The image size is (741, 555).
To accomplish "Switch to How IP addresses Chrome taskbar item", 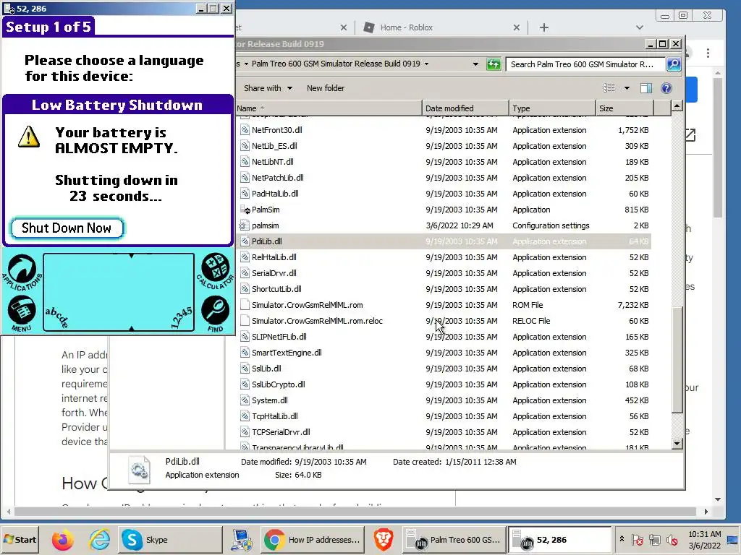I will (x=313, y=540).
